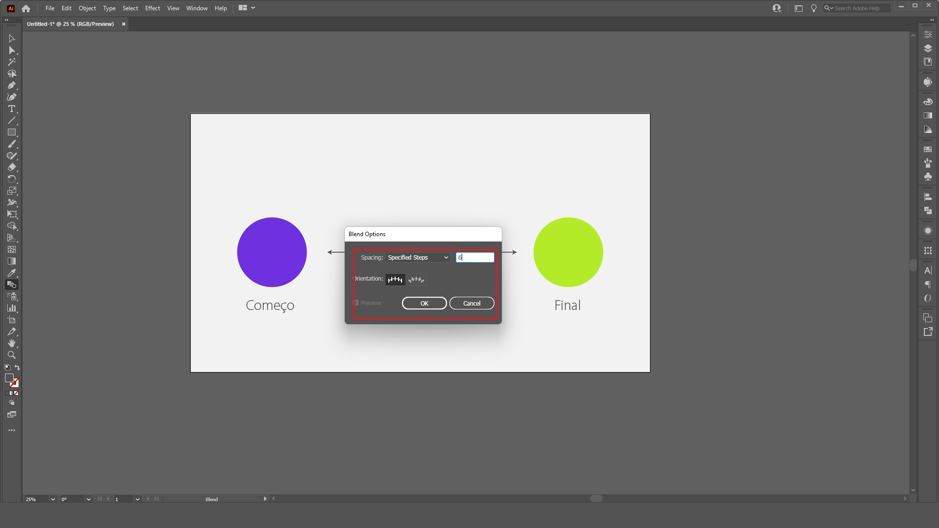Select the Eyedropper tool
The width and height of the screenshot is (939, 528).
click(12, 273)
